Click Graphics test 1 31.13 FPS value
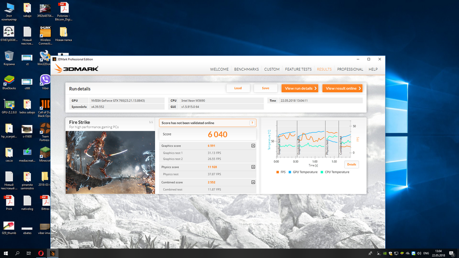 point(214,153)
